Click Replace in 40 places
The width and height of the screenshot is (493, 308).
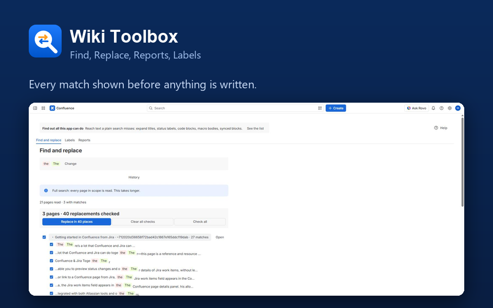coord(77,222)
